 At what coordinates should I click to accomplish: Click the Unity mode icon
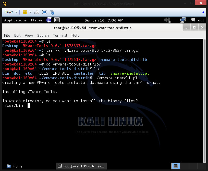[x=52, y=12]
